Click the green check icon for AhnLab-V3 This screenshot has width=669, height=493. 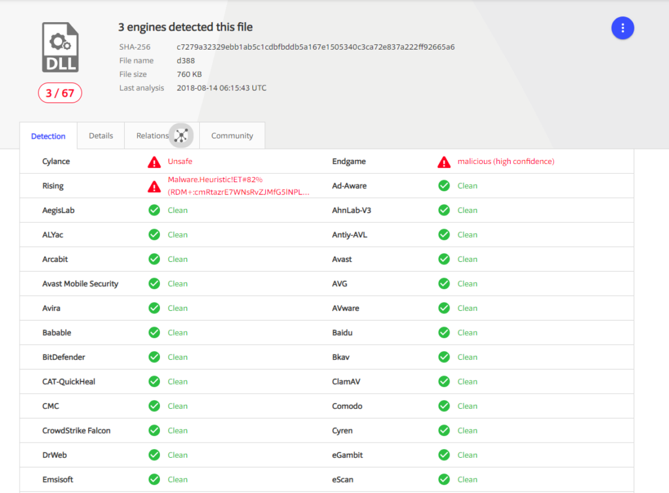click(444, 210)
